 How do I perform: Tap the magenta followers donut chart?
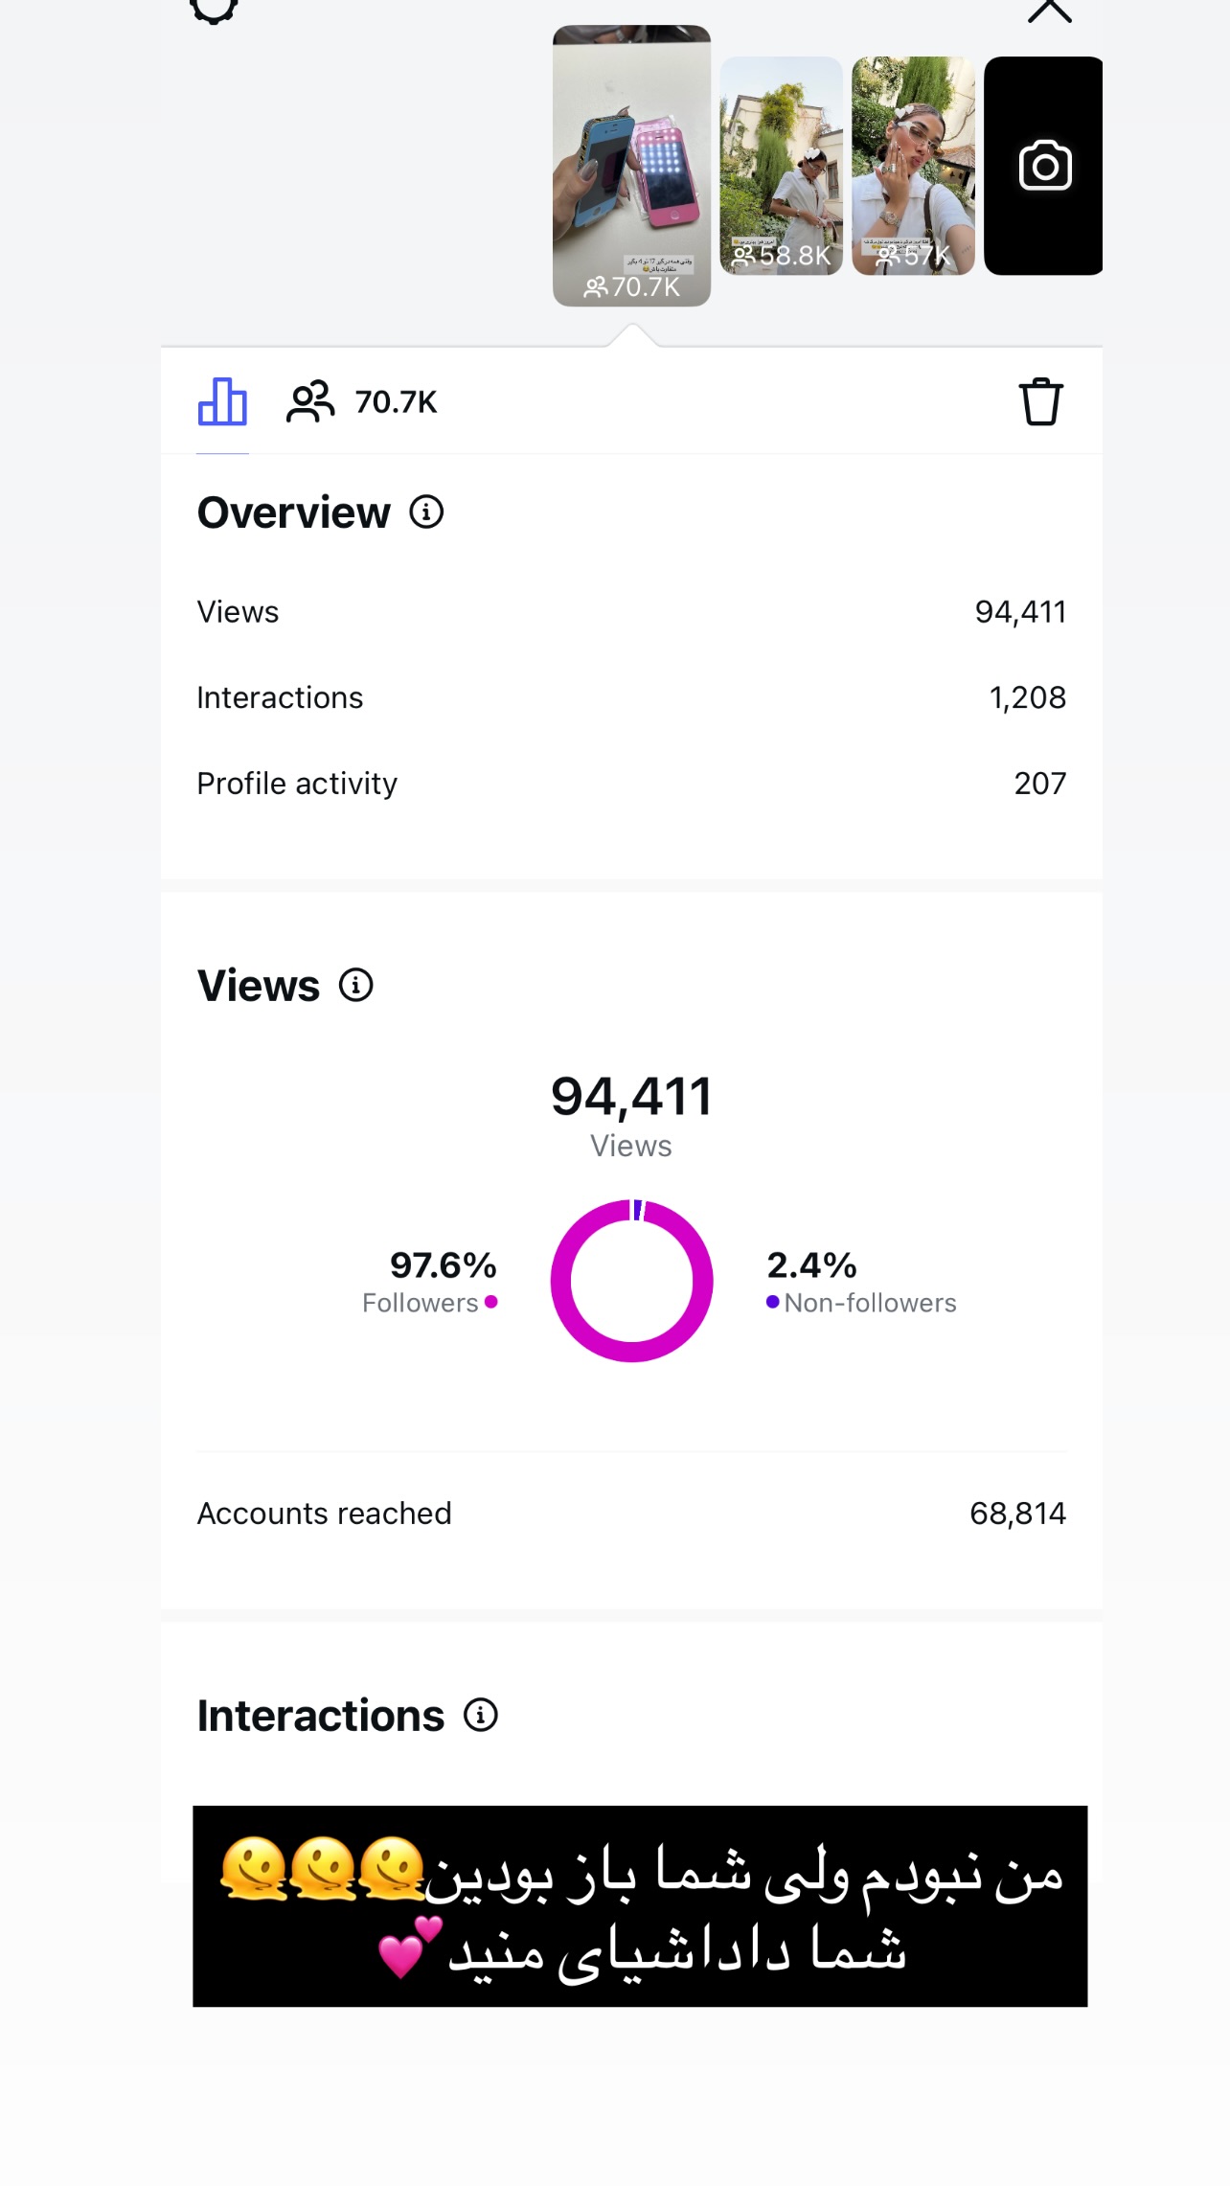(x=631, y=1281)
